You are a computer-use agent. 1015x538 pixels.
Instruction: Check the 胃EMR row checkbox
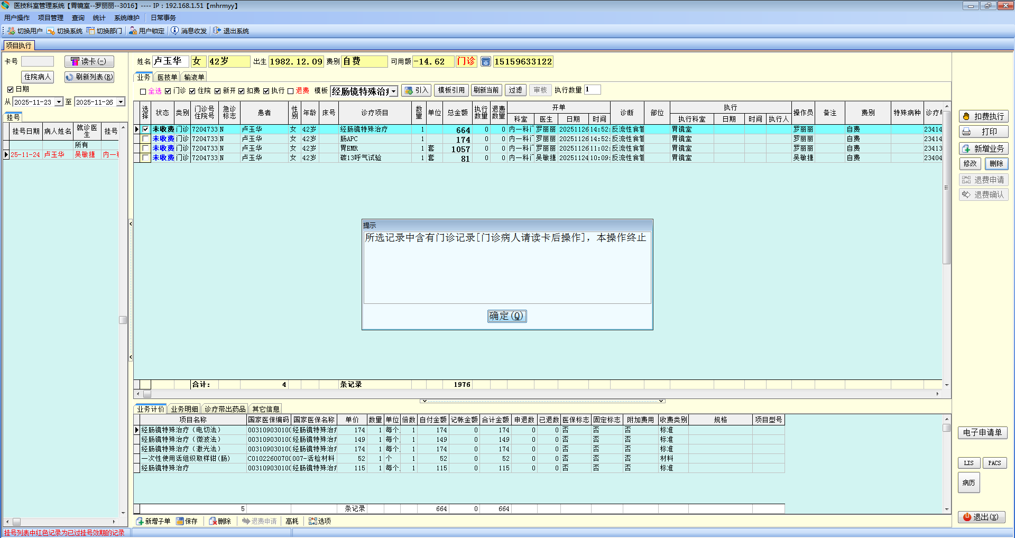coord(145,148)
